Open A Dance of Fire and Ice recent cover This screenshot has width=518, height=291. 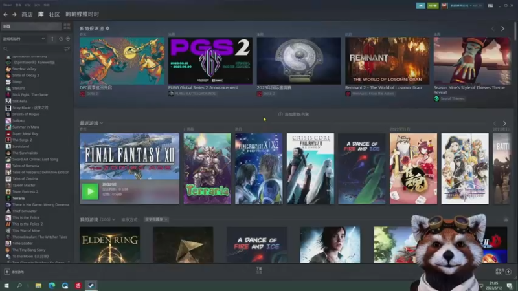362,168
